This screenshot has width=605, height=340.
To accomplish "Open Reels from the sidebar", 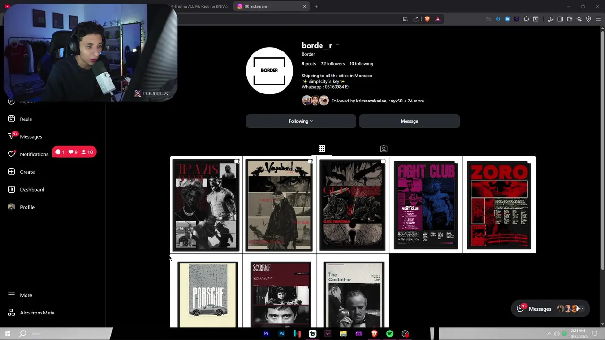I will tap(20, 119).
